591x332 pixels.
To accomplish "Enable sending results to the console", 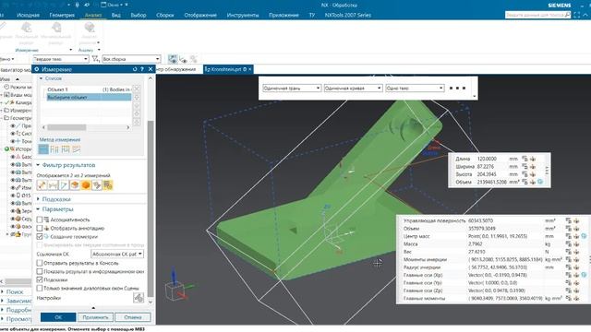I will 40,263.
